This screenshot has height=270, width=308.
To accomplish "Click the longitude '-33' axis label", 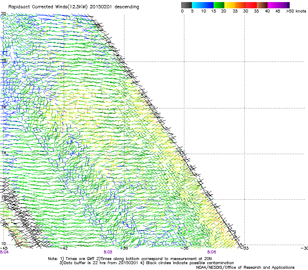I will point(245,248).
